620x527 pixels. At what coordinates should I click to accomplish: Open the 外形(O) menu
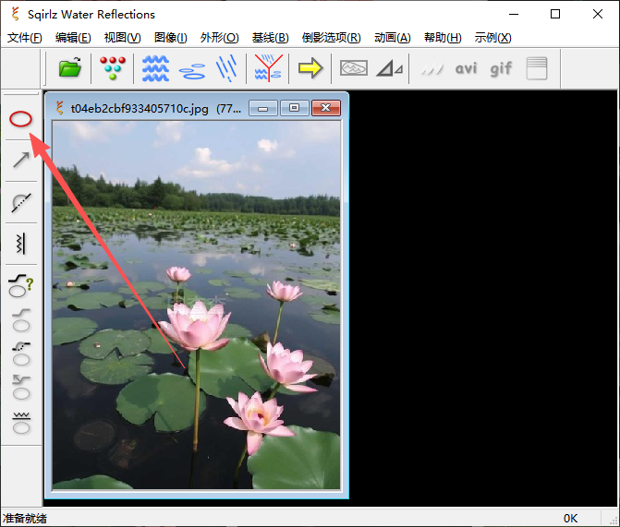220,38
